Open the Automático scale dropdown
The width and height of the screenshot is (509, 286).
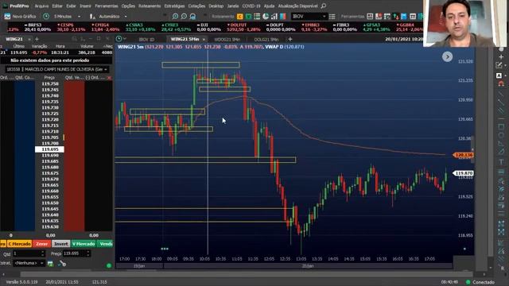(x=109, y=16)
